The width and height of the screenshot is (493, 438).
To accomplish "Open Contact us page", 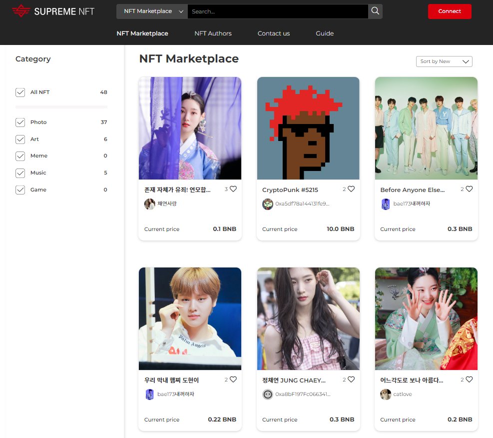I will click(x=274, y=33).
